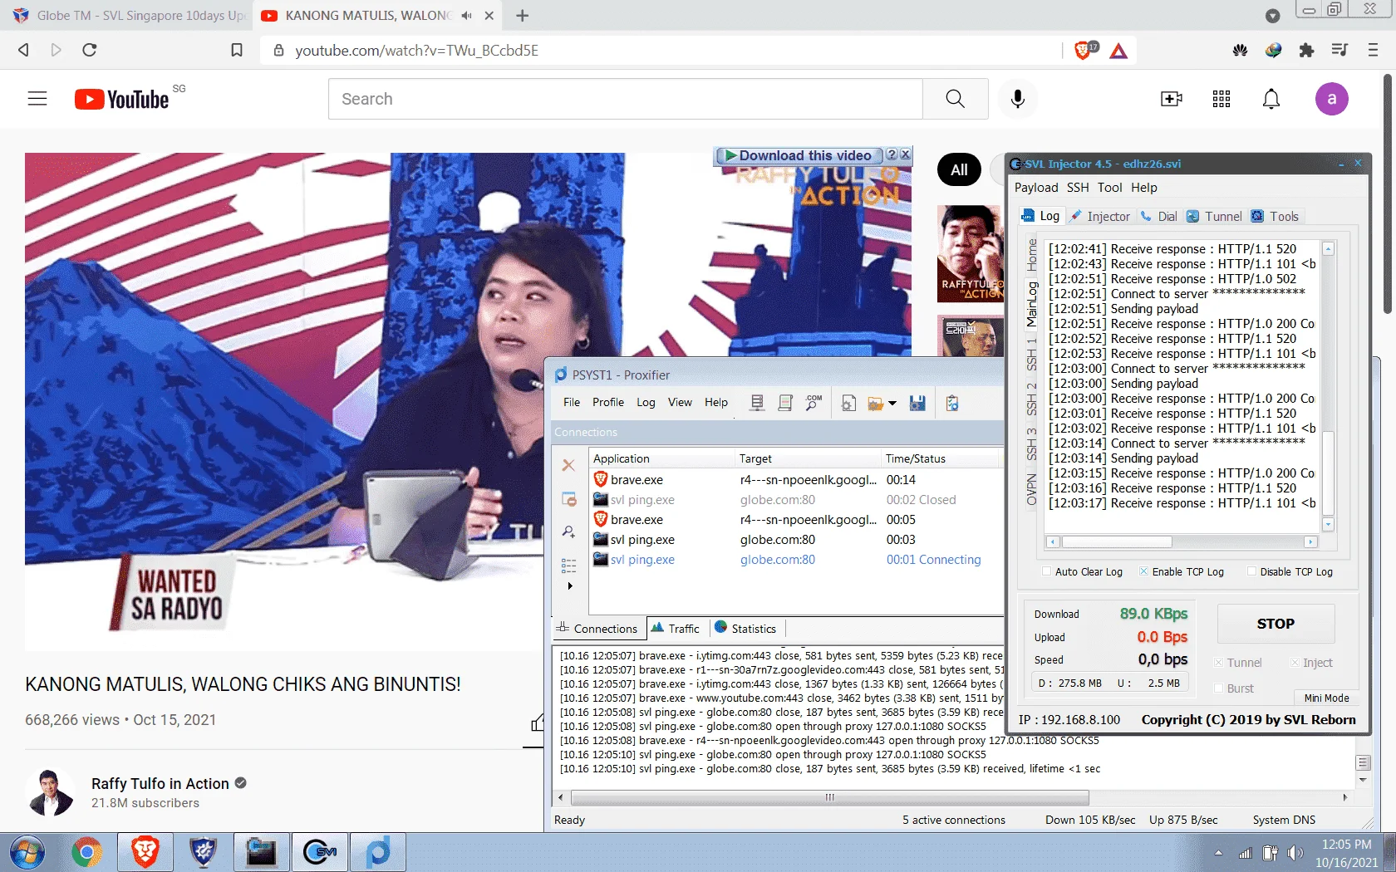Screen dimensions: 1396x872
Task: Bookmark this page with the bookmark icon
Action: [237, 51]
